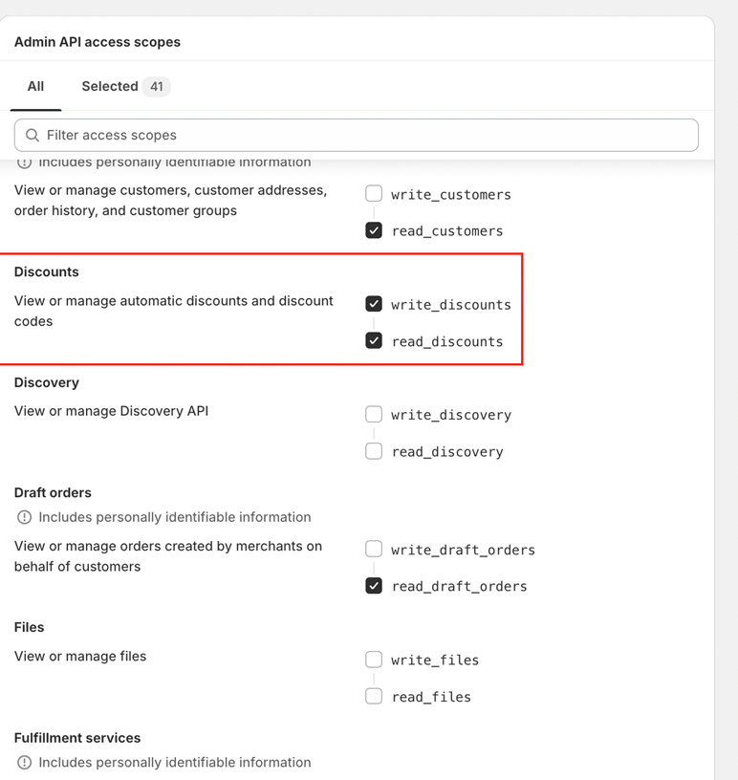Check the read_discovery checkbox
The image size is (738, 780).
point(374,451)
